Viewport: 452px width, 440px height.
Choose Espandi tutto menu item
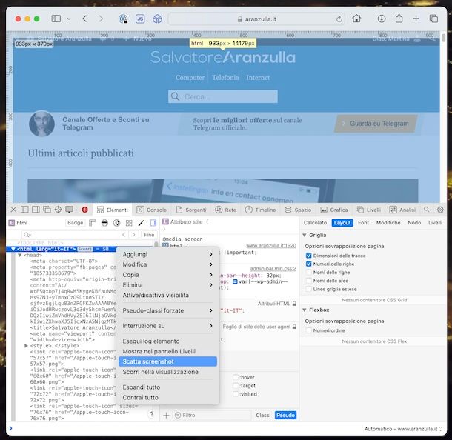pos(167,387)
